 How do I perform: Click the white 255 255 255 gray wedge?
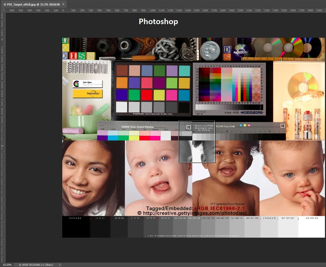coord(312,227)
